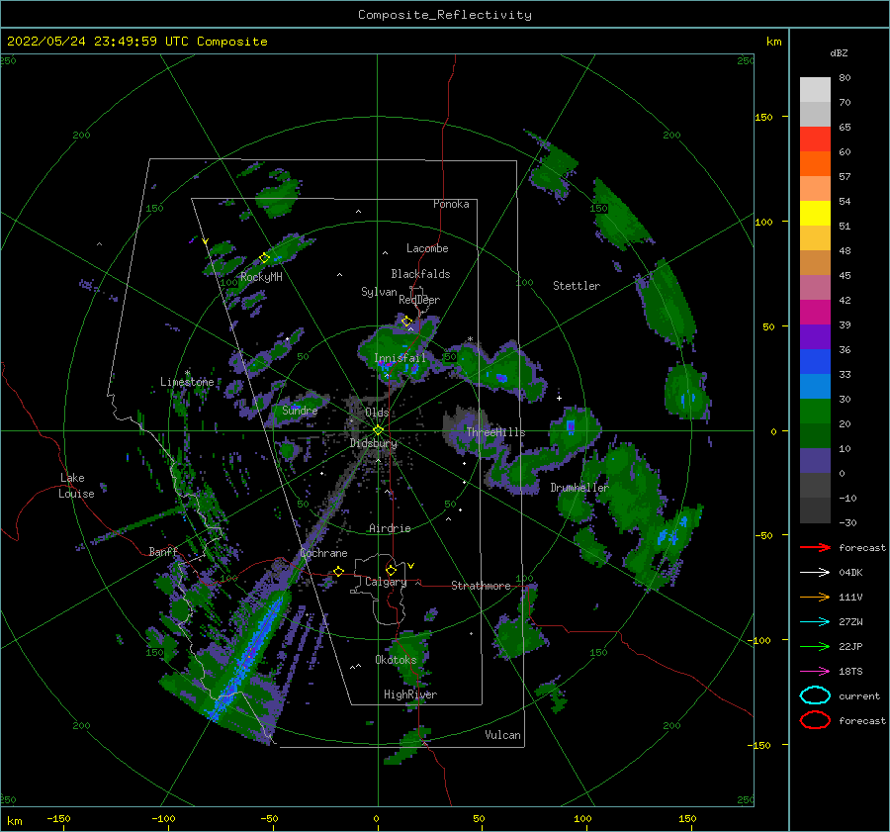This screenshot has width=890, height=832.
Task: Click the yellow km label at top right
Action: (x=773, y=42)
